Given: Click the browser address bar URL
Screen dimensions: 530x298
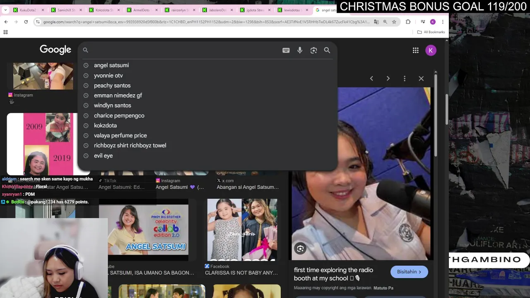Looking at the screenshot, I should coord(206,22).
